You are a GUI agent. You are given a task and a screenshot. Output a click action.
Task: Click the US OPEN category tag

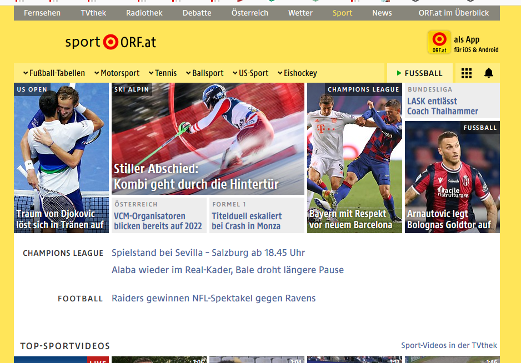[x=32, y=89]
